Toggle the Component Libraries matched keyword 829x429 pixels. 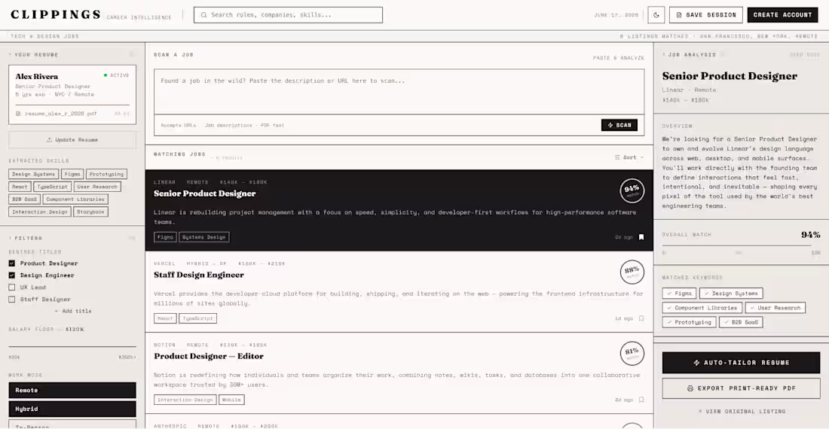(x=702, y=308)
